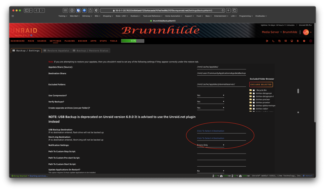Check the .Recycle.Bin folder checkbox

coord(254,90)
